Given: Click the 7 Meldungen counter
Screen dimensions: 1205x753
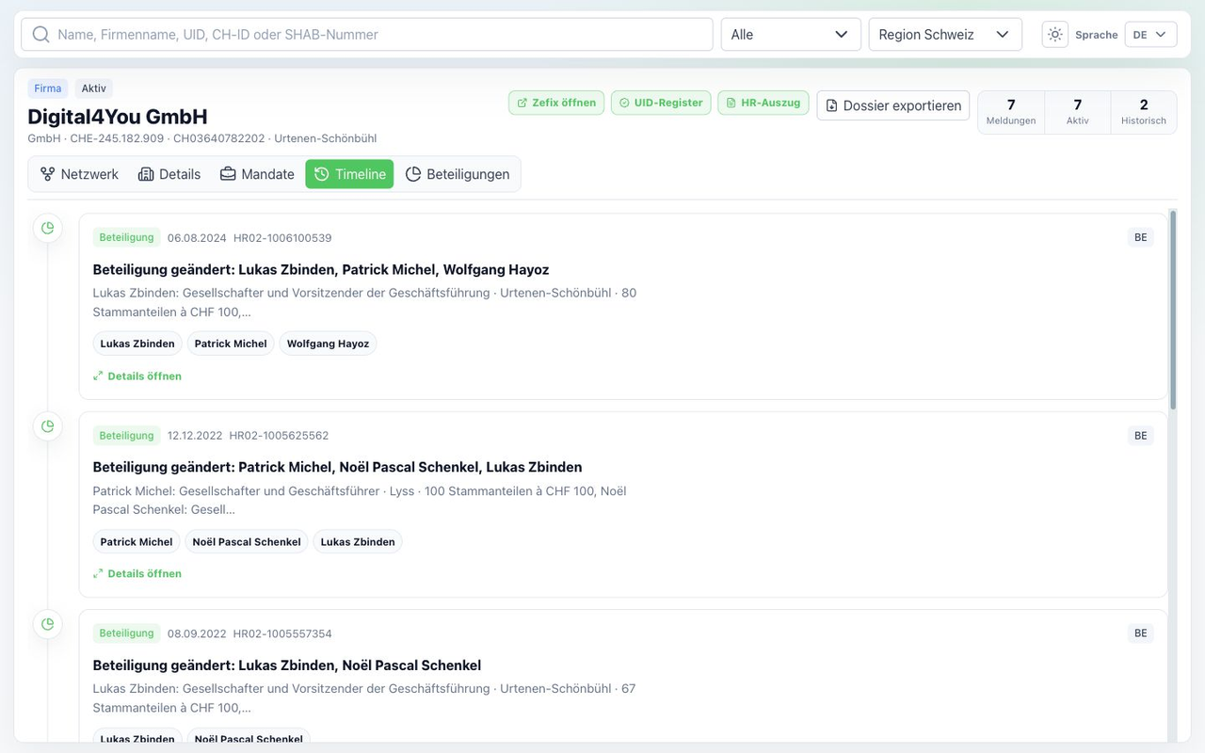Looking at the screenshot, I should tap(1011, 112).
